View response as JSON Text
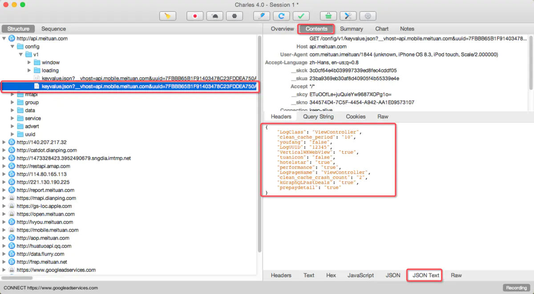 (x=424, y=275)
